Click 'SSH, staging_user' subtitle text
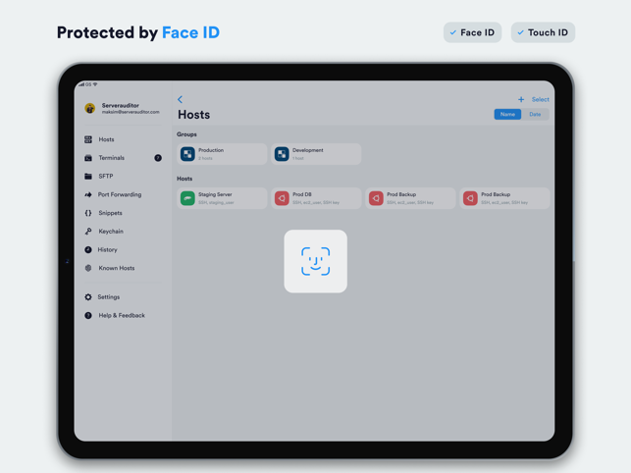631x473 pixels. click(216, 203)
